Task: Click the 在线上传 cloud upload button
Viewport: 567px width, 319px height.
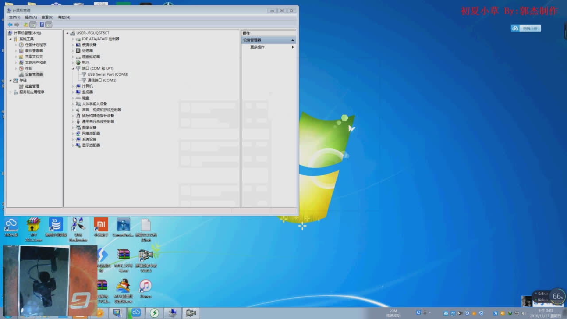Action: click(x=526, y=28)
